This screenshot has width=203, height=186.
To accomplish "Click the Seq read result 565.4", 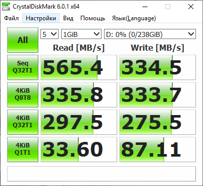I will pos(79,67).
